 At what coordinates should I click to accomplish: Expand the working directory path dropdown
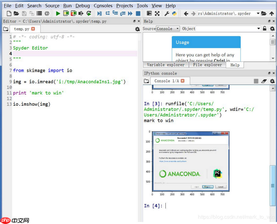click(258, 14)
